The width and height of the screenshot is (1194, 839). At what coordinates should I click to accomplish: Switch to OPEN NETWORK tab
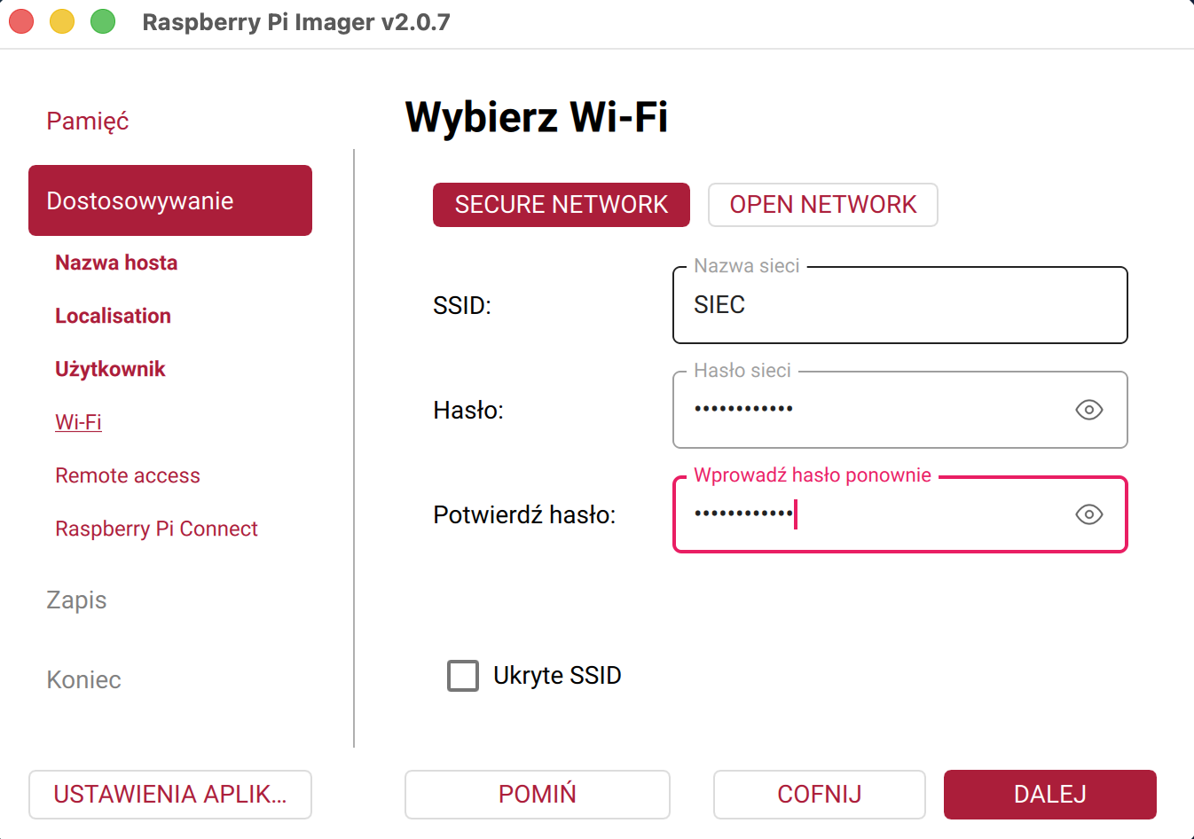coord(822,205)
